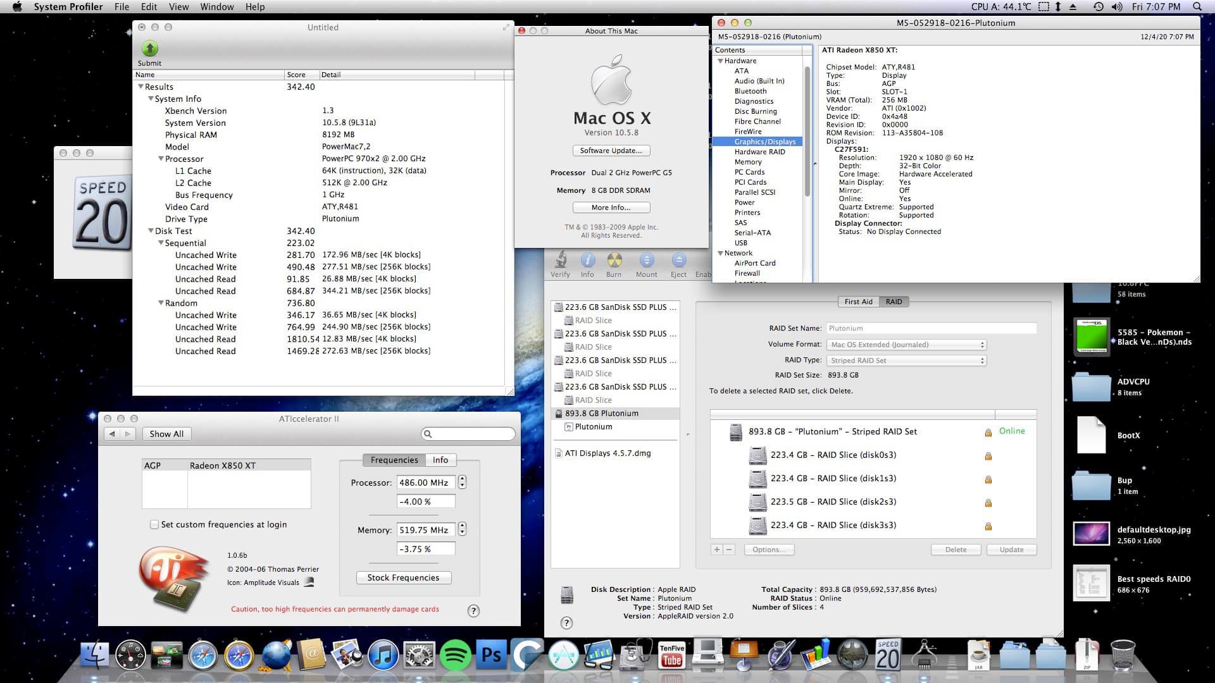Screen dimensions: 1215x683
Task: Click the Spotlight magnifier in the menu bar
Action: pyautogui.click(x=1197, y=7)
